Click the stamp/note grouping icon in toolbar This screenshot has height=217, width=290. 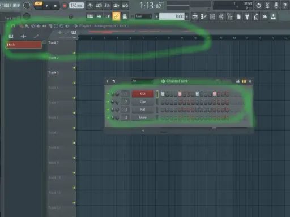pos(125,16)
